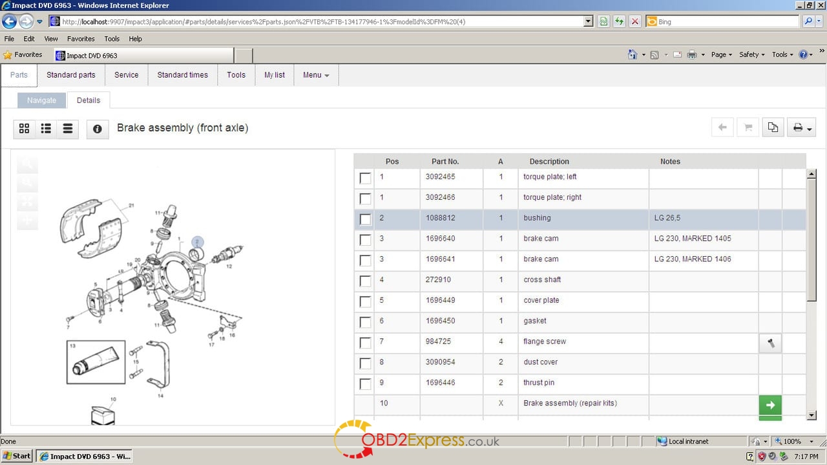Open the print options dropdown
This screenshot has width=827, height=465.
coord(802,128)
